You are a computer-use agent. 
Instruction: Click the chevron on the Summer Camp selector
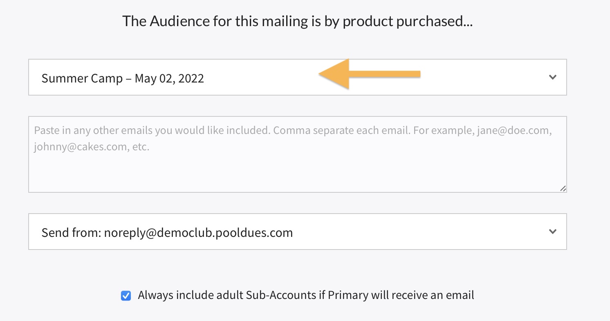553,77
